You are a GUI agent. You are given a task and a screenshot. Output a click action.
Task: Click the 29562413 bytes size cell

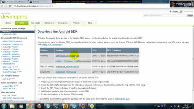coord(99,56)
